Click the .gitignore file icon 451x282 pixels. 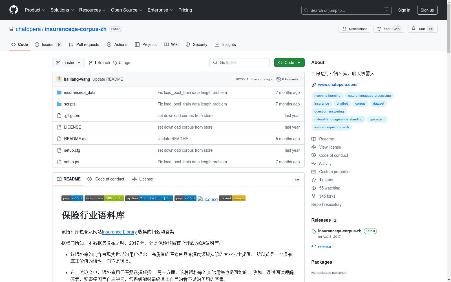[x=59, y=116]
